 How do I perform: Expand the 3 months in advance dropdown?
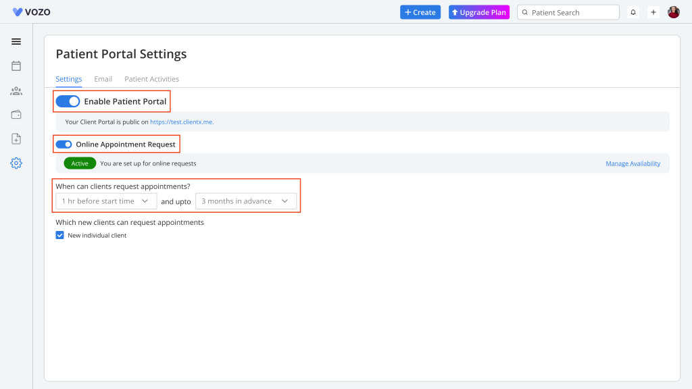pos(245,201)
